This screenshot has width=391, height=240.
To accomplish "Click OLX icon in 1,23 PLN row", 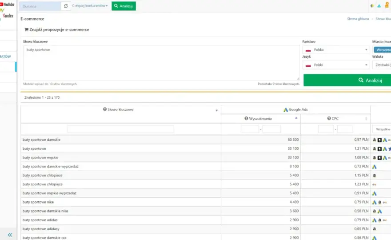I will point(374,184).
